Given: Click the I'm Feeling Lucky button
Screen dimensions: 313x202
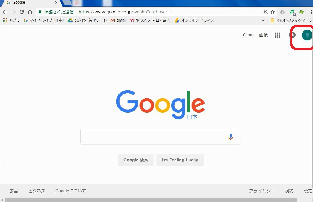Looking at the screenshot, I should pos(180,160).
